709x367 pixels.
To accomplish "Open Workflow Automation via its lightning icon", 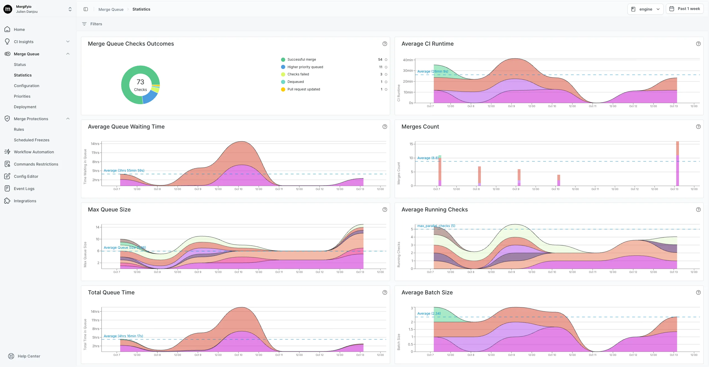I will (x=8, y=152).
